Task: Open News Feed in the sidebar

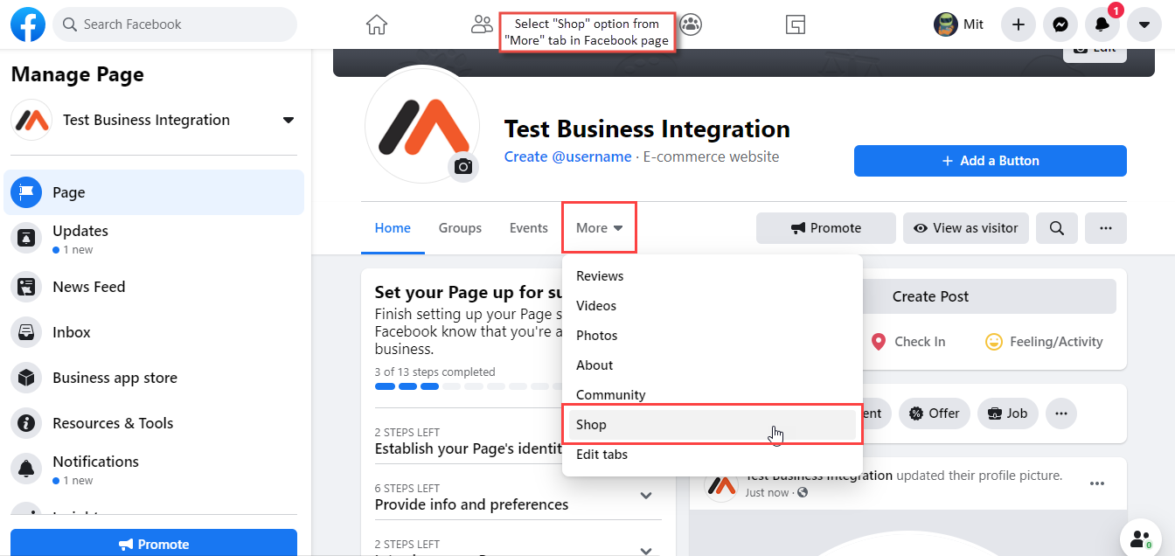Action: (x=154, y=287)
